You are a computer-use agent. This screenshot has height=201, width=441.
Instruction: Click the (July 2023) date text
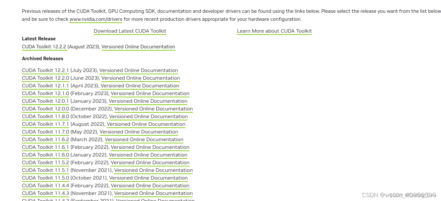pos(84,70)
